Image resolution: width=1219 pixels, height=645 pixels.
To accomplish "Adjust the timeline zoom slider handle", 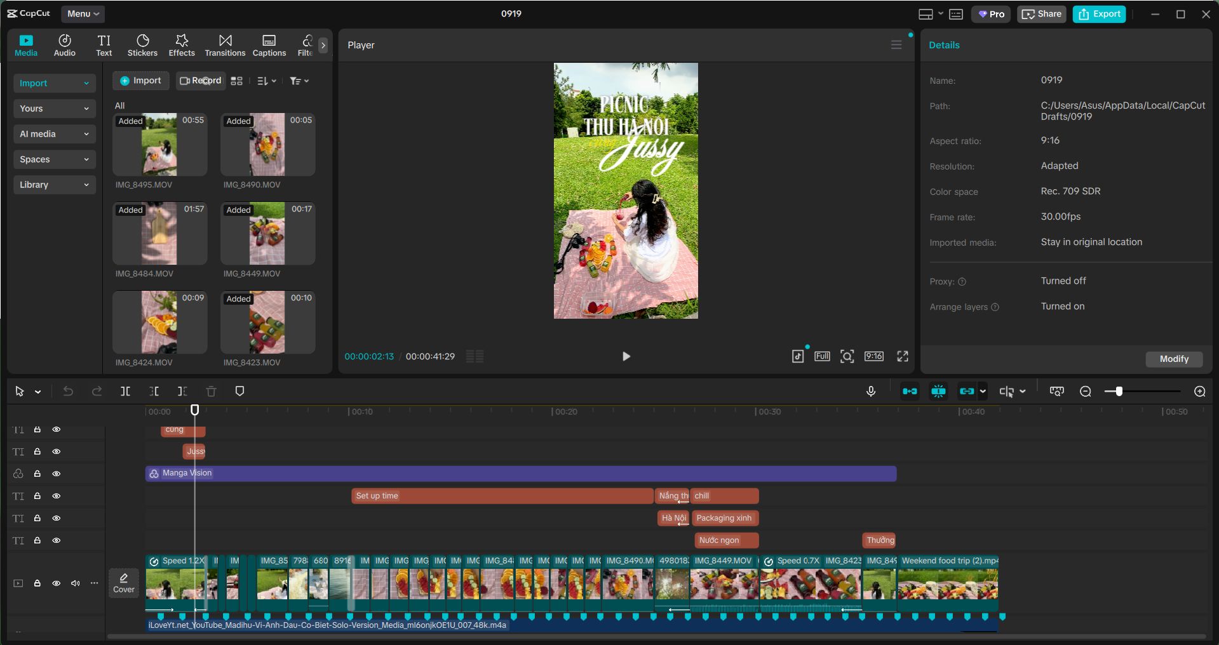I will (1119, 392).
